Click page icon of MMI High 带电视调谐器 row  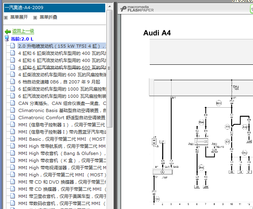click(13, 167)
